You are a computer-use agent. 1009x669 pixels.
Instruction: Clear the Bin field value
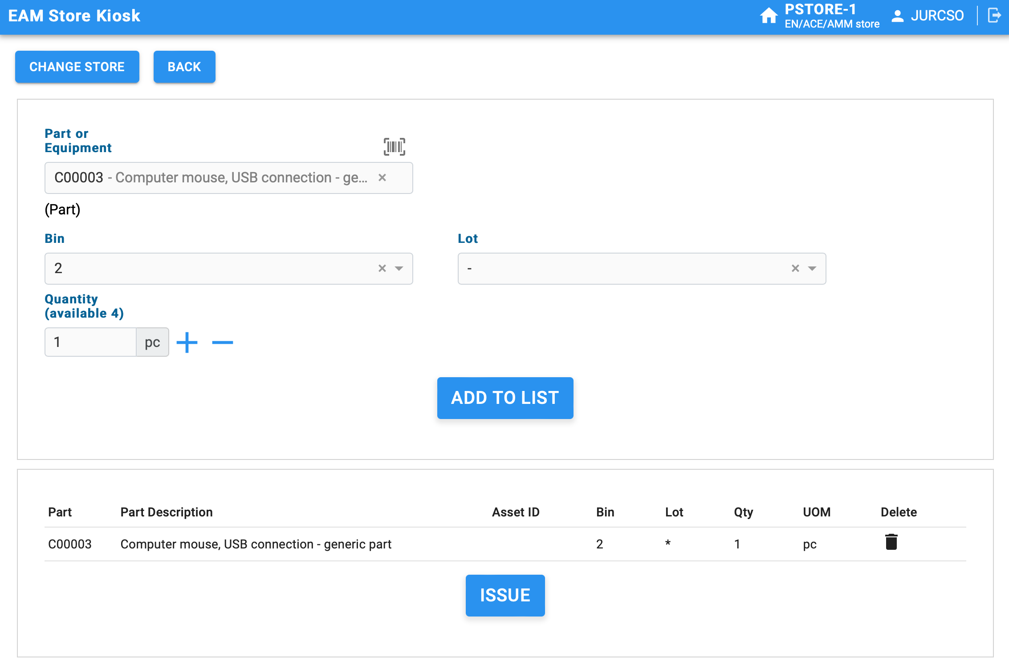382,269
